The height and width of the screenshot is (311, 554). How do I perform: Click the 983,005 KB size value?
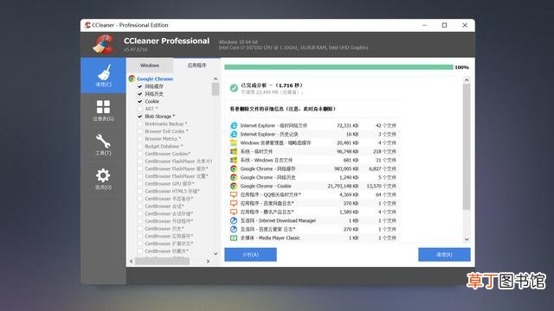tap(346, 169)
